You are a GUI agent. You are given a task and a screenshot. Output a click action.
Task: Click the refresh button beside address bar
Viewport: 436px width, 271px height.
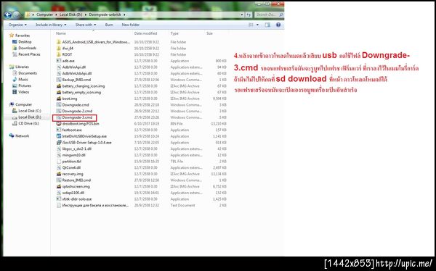tap(249, 14)
